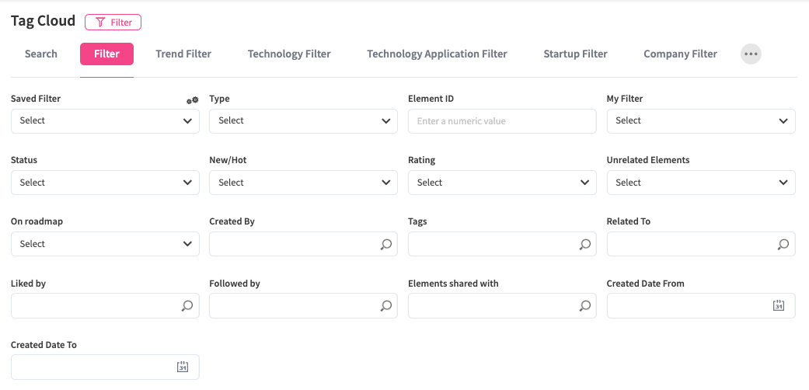Open the Created Date To calendar icon
Screen dimensions: 809x390
click(183, 367)
